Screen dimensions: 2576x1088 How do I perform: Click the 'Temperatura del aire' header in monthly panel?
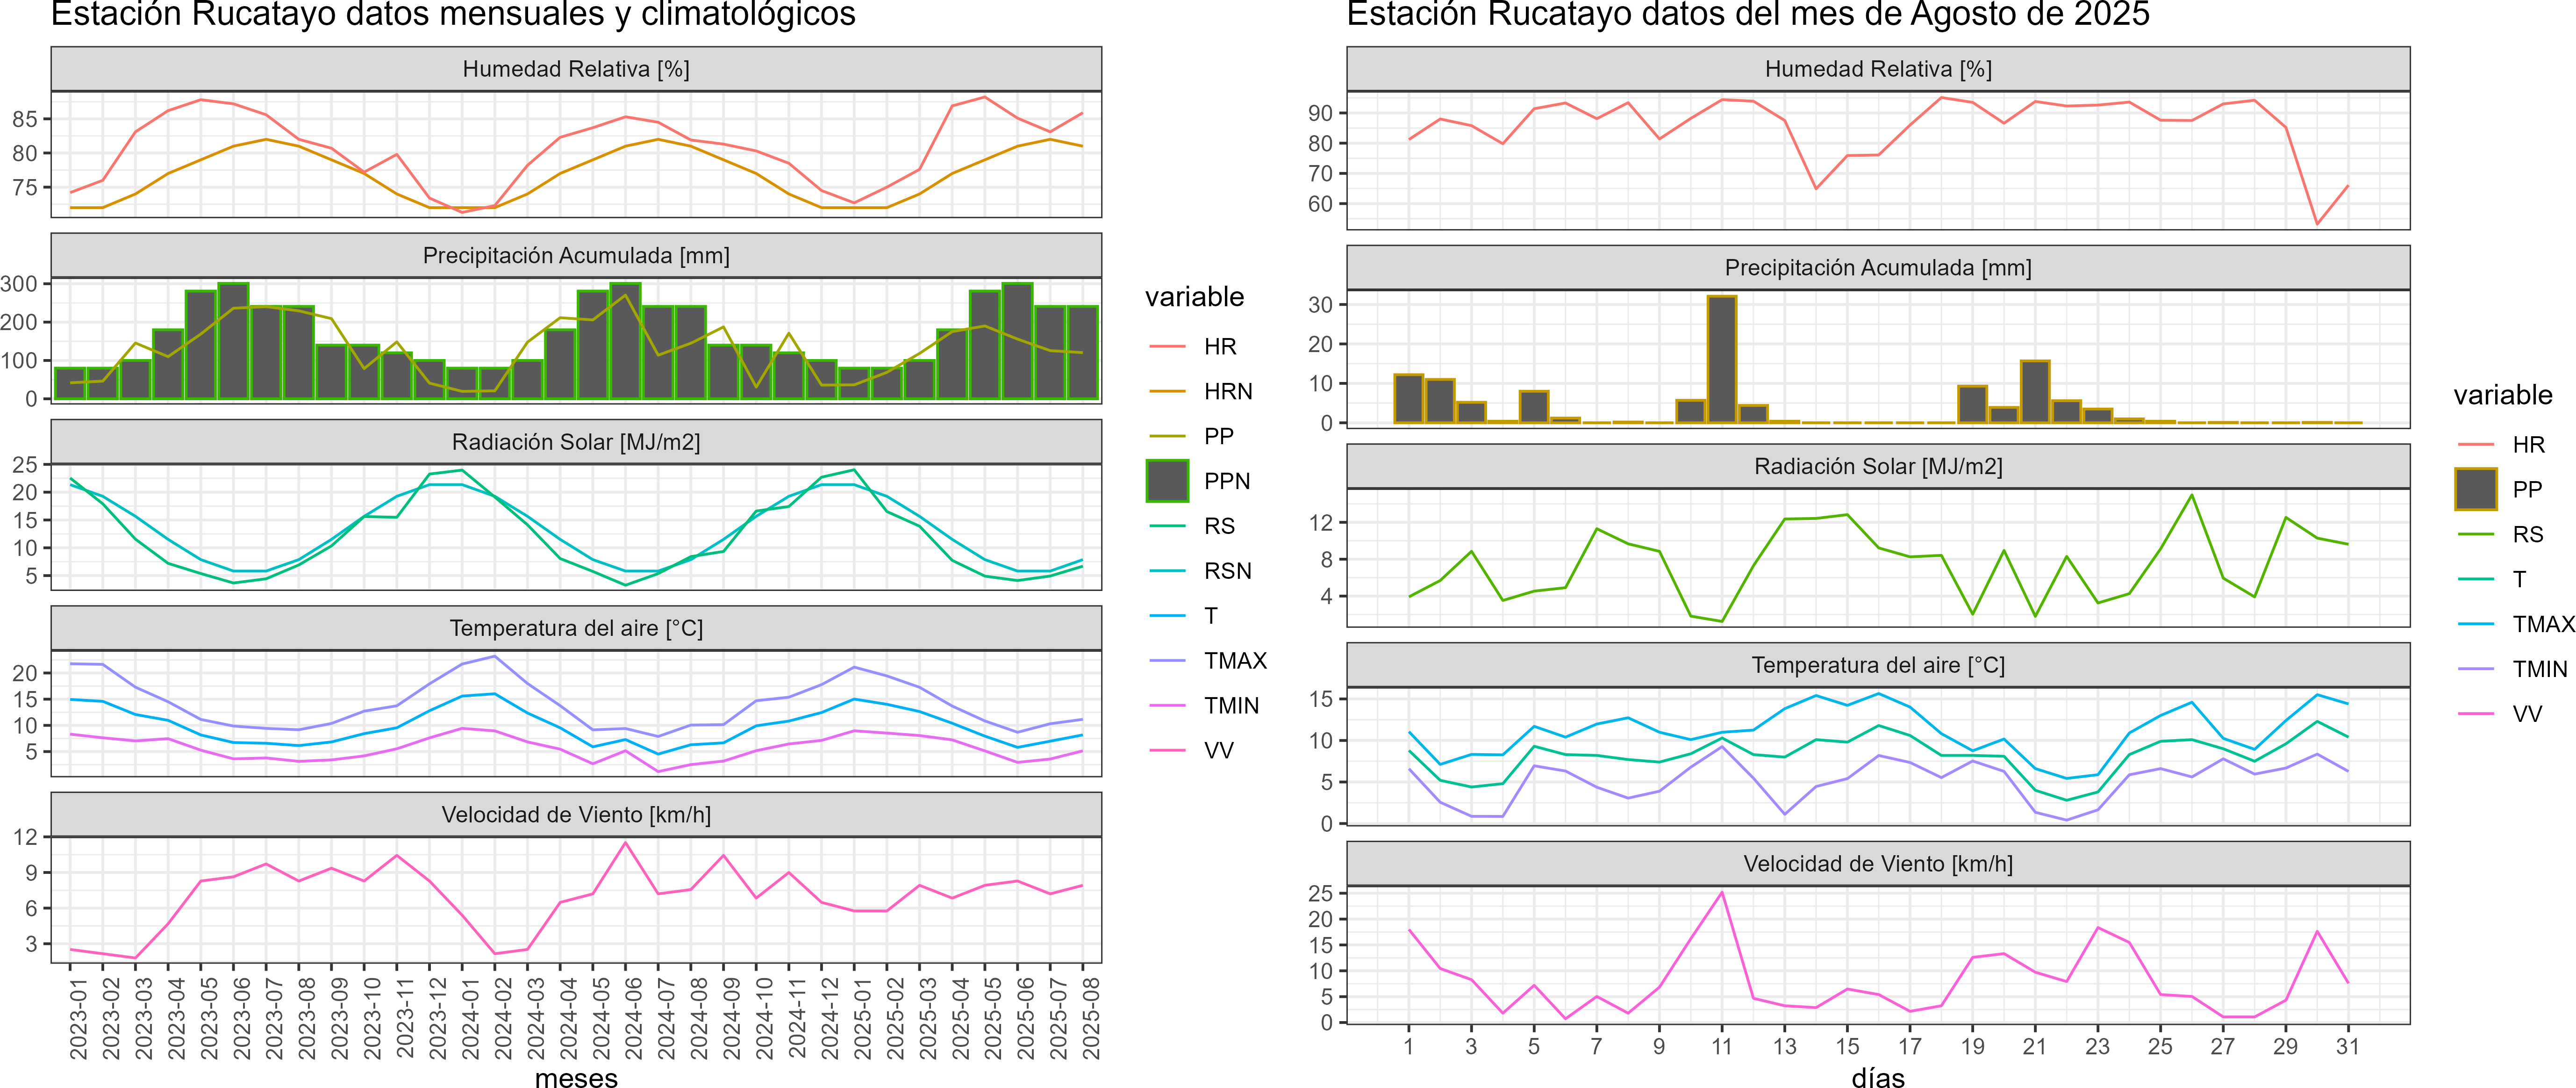pos(576,628)
